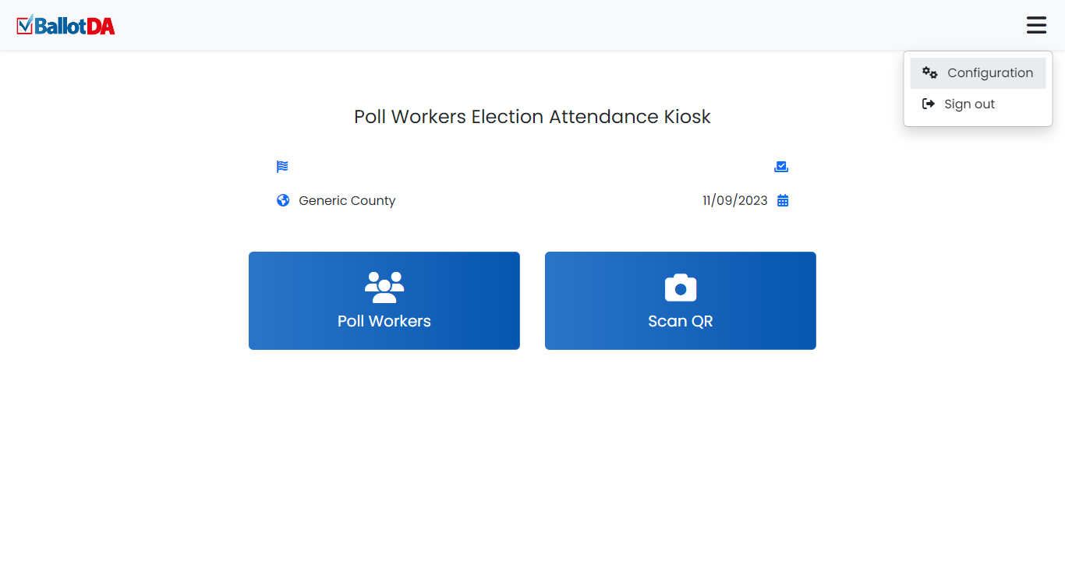This screenshot has width=1065, height=568.
Task: Click the 11/09/2023 date text
Action: (x=734, y=201)
